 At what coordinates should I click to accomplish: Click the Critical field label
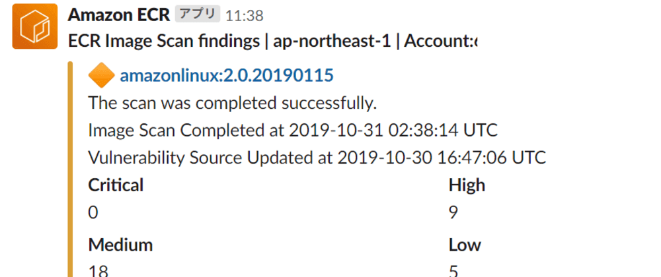coord(116,185)
